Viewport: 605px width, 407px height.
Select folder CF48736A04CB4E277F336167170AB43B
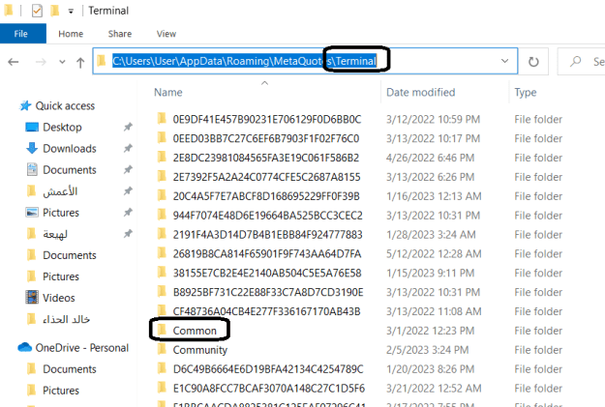pyautogui.click(x=266, y=311)
